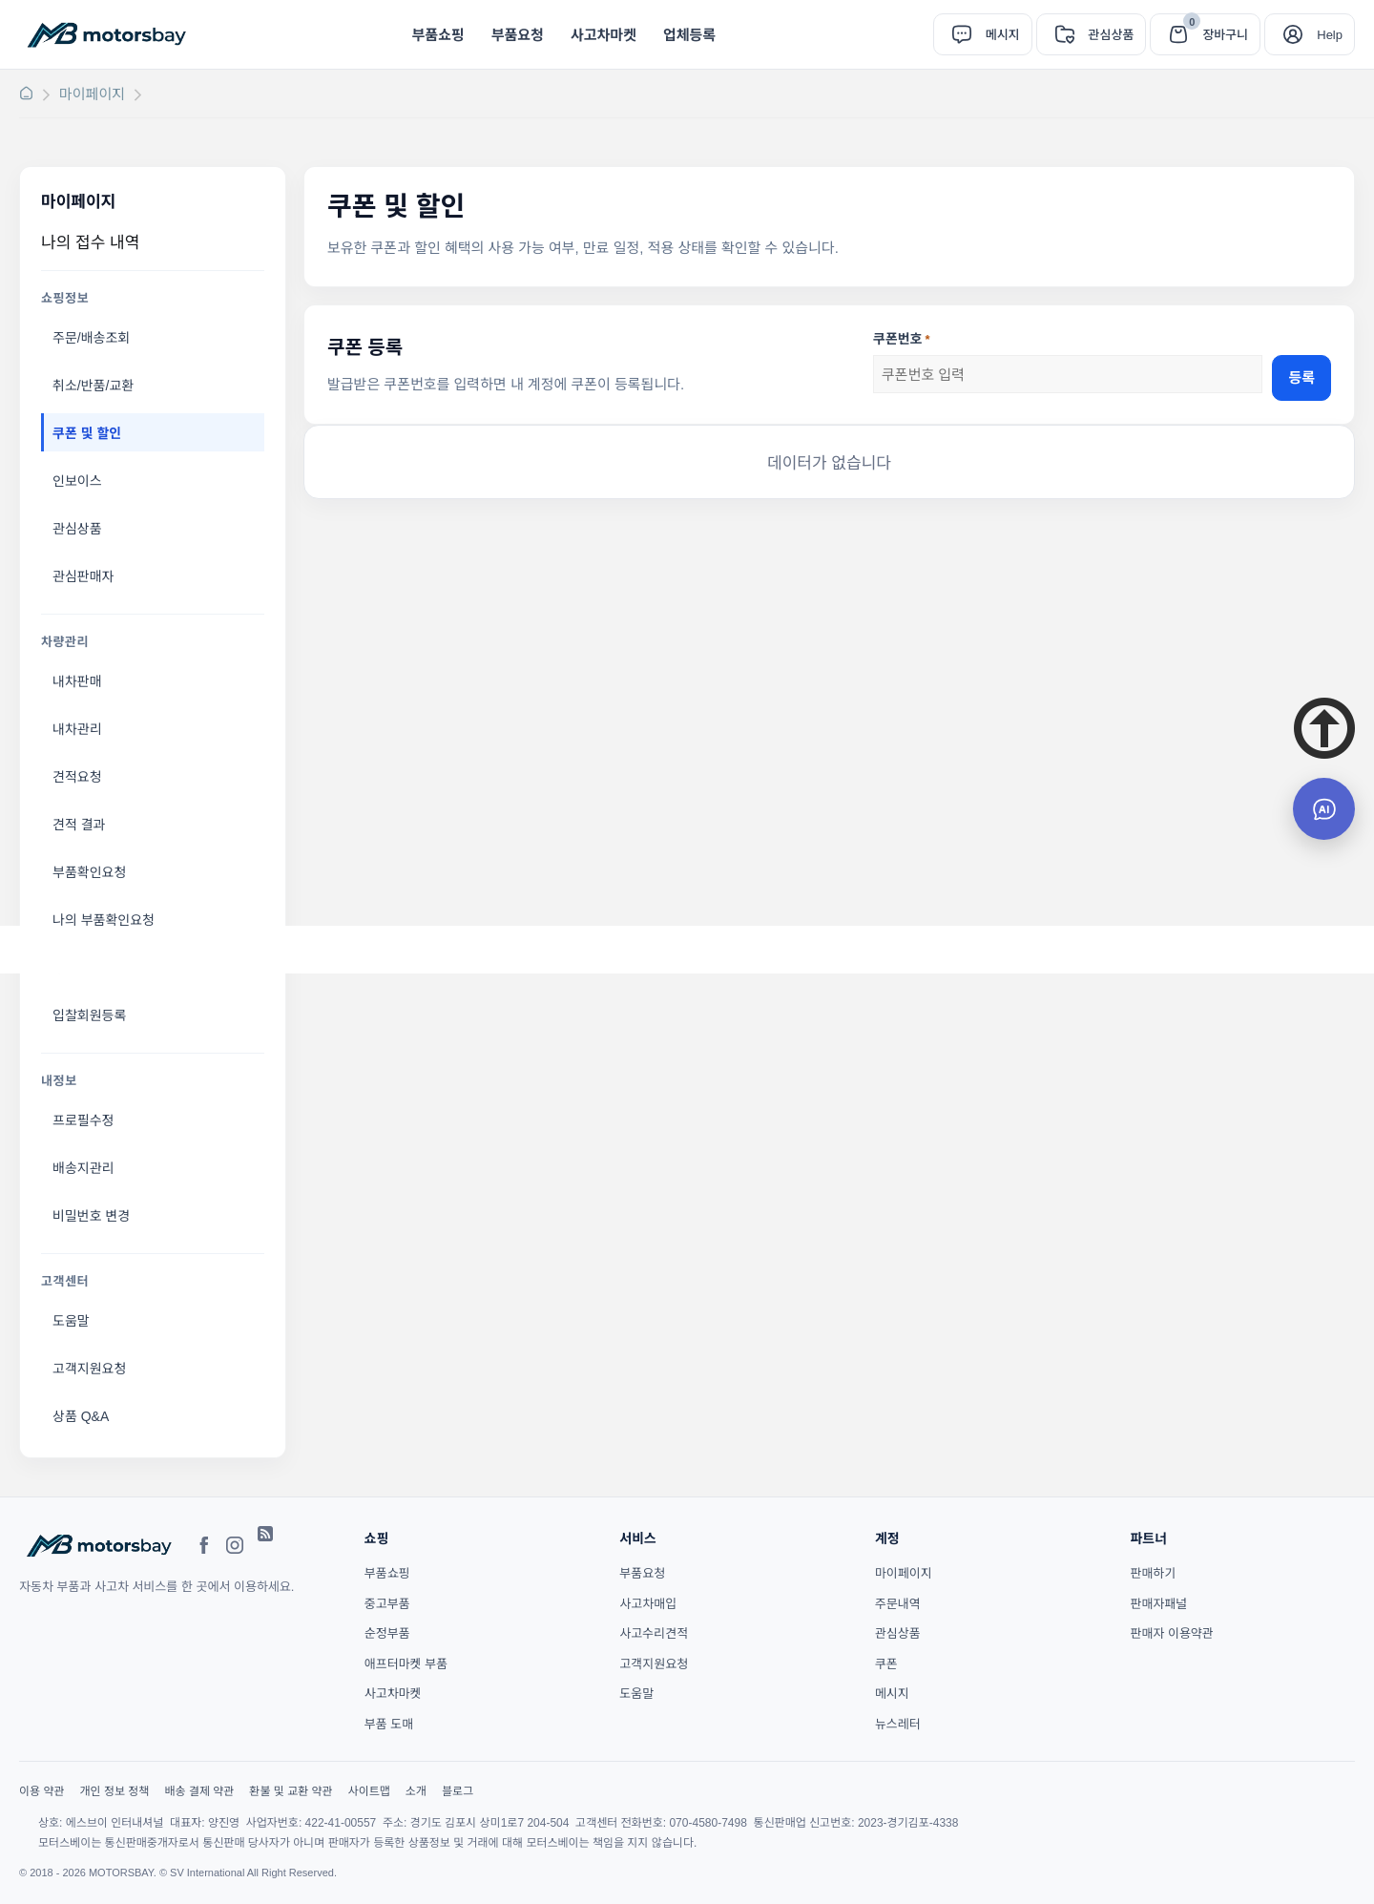
Task: Click the blue 등록 button
Action: pos(1301,377)
